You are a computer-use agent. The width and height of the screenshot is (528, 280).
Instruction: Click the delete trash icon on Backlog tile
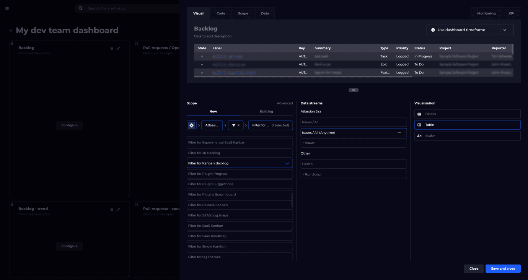pyautogui.click(x=112, y=49)
